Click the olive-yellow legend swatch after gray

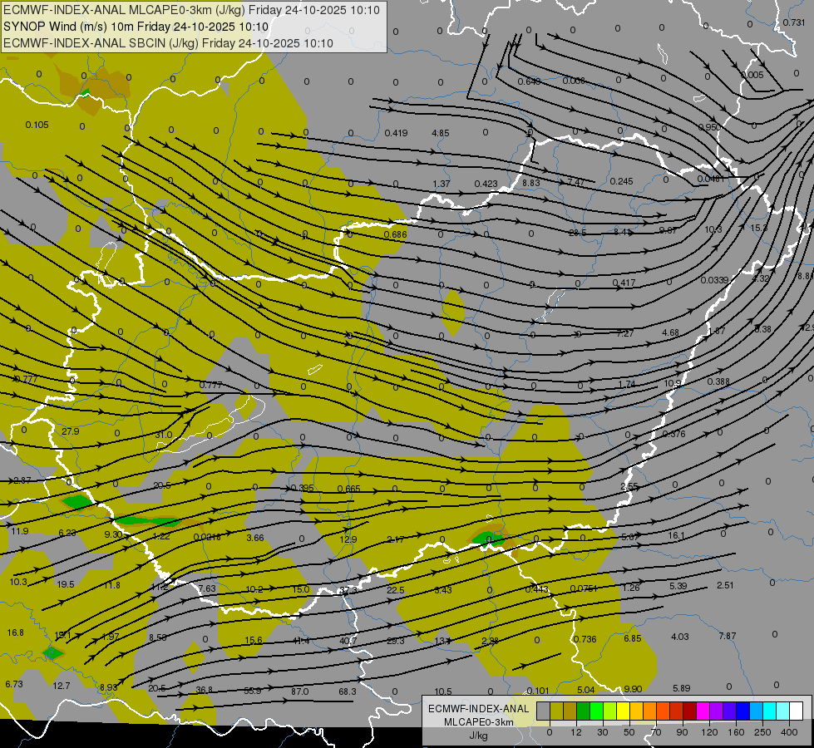(557, 711)
